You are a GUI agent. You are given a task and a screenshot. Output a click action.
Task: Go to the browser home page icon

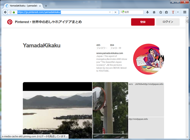coord(154,12)
